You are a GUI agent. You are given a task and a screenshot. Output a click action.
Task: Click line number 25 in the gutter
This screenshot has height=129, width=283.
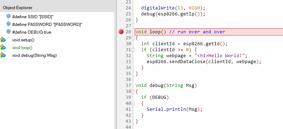[128, 14]
